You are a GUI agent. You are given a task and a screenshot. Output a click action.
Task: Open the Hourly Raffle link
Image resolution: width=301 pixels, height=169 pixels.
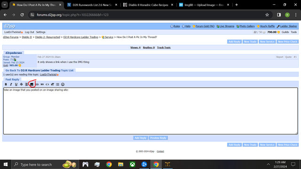[267, 26]
